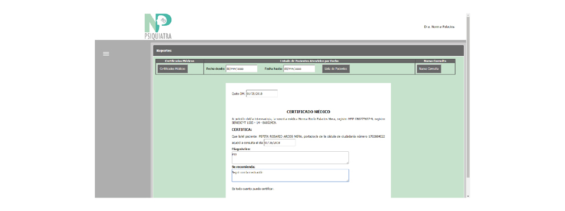The image size is (565, 211).
Task: Click inside the Diagnóstico text area
Action: [x=290, y=158]
